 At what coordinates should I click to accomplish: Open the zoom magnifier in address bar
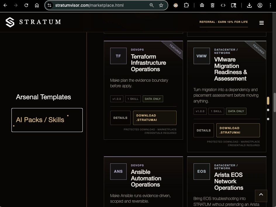tap(151, 5)
